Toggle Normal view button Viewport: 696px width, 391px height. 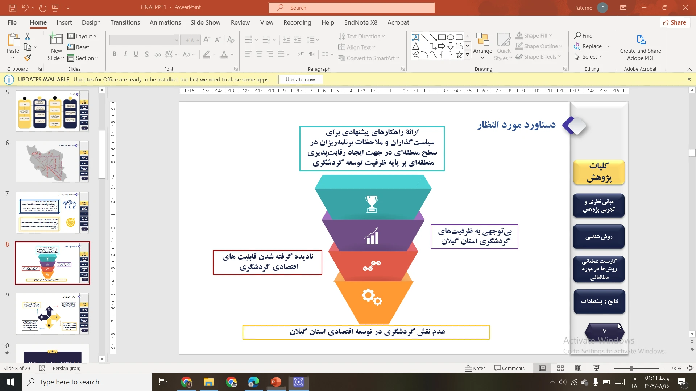542,368
